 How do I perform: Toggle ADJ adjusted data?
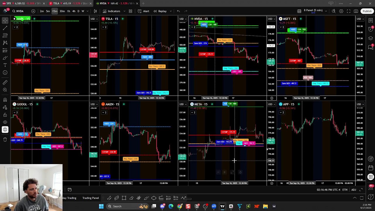[x=354, y=190]
